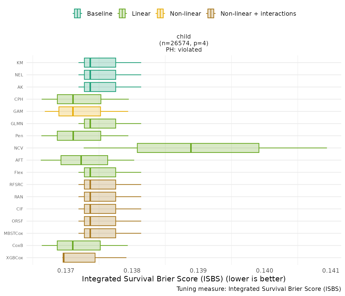The height and width of the screenshot is (296, 345).
Task: Click the "child" facet title
Action: coord(184,37)
